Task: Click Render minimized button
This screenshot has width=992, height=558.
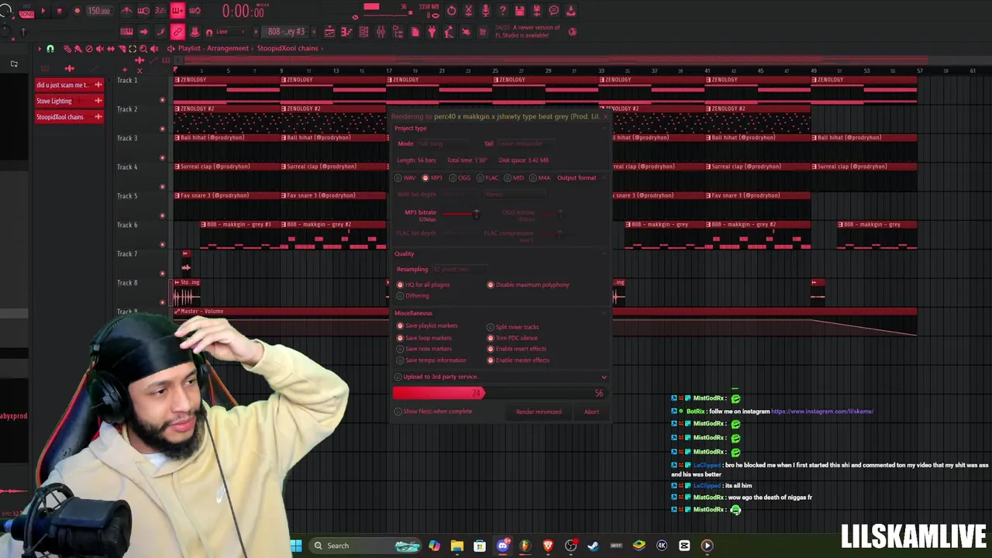Action: tap(539, 412)
